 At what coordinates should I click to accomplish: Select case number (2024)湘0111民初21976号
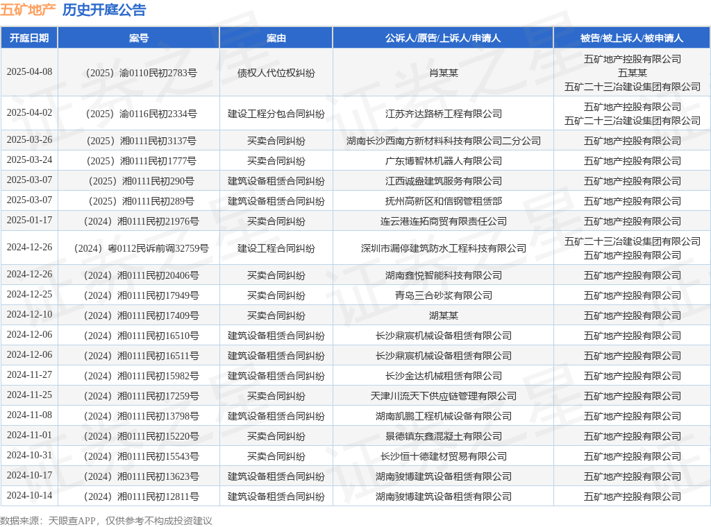pyautogui.click(x=142, y=221)
